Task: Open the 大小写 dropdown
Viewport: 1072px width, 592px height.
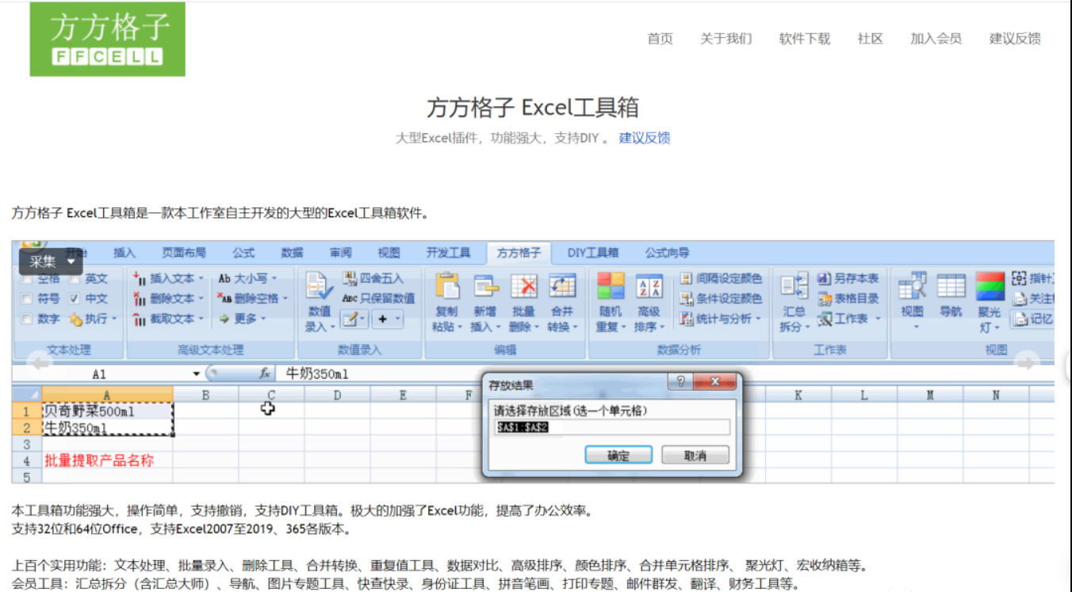Action: [x=248, y=278]
